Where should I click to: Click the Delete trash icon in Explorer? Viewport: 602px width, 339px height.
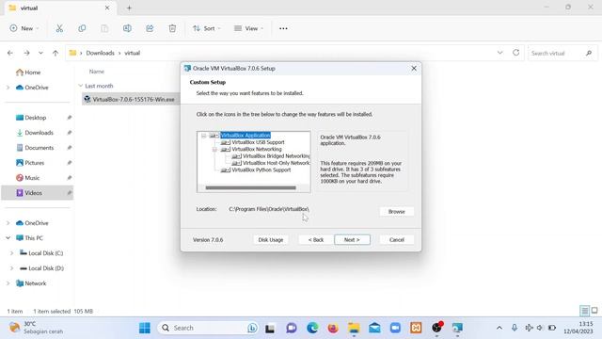coord(172,28)
